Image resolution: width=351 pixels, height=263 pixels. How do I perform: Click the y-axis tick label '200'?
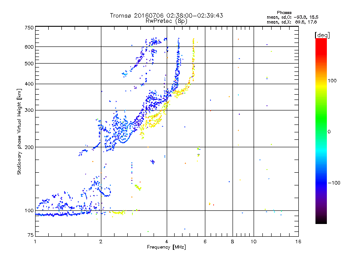(x=29, y=147)
